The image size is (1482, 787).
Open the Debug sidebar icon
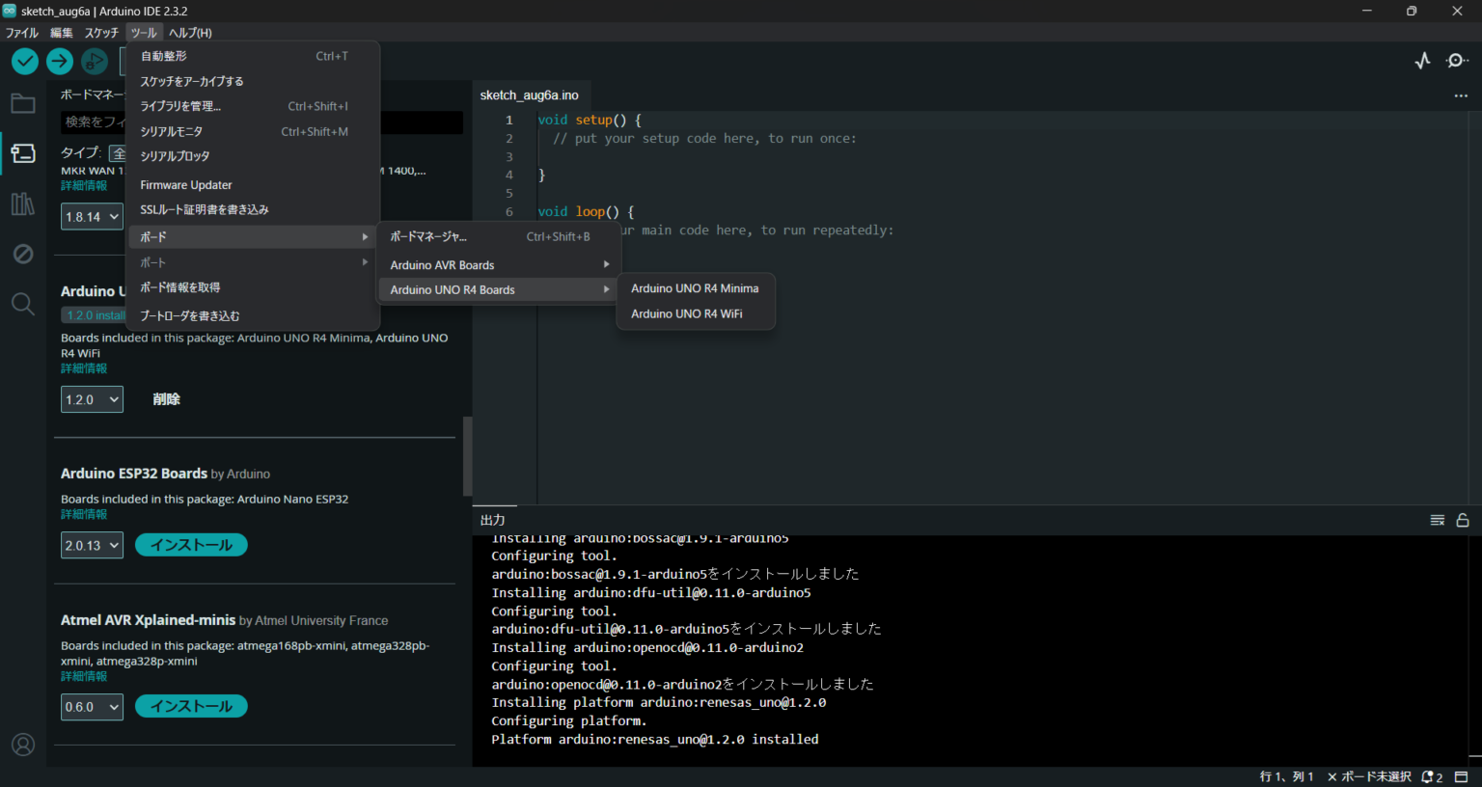click(x=23, y=254)
